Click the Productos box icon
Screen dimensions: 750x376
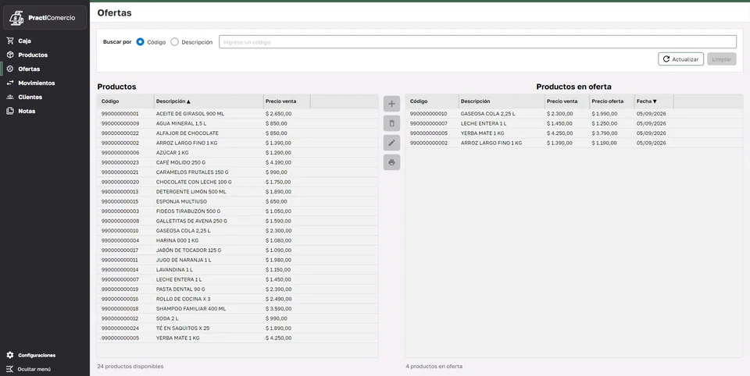(x=10, y=55)
